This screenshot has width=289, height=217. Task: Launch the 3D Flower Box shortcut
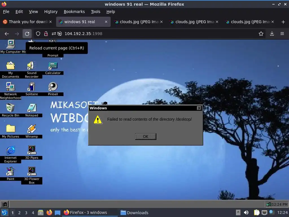tap(32, 176)
